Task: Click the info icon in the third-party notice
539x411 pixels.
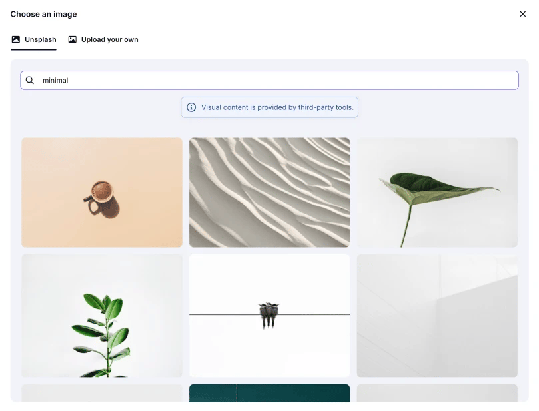Action: pyautogui.click(x=191, y=107)
